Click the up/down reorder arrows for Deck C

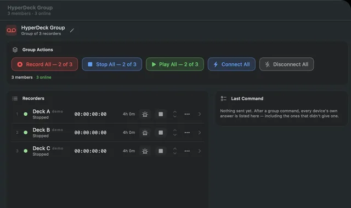[175, 151]
